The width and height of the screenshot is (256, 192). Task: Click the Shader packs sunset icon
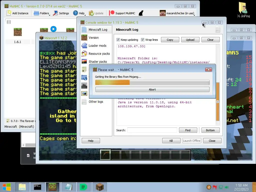click(84, 61)
